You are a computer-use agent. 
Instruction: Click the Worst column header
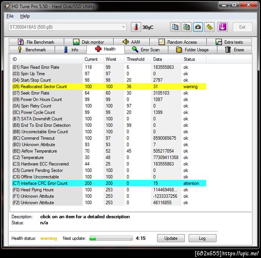pos(114,59)
